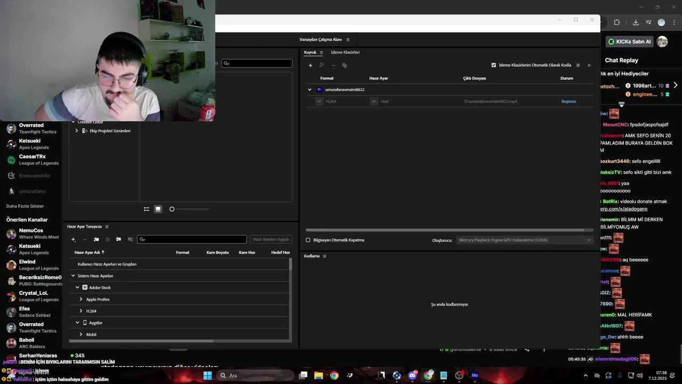Image resolution: width=682 pixels, height=384 pixels.
Task: Click the Çıktı Dosyası column header
Action: click(474, 78)
